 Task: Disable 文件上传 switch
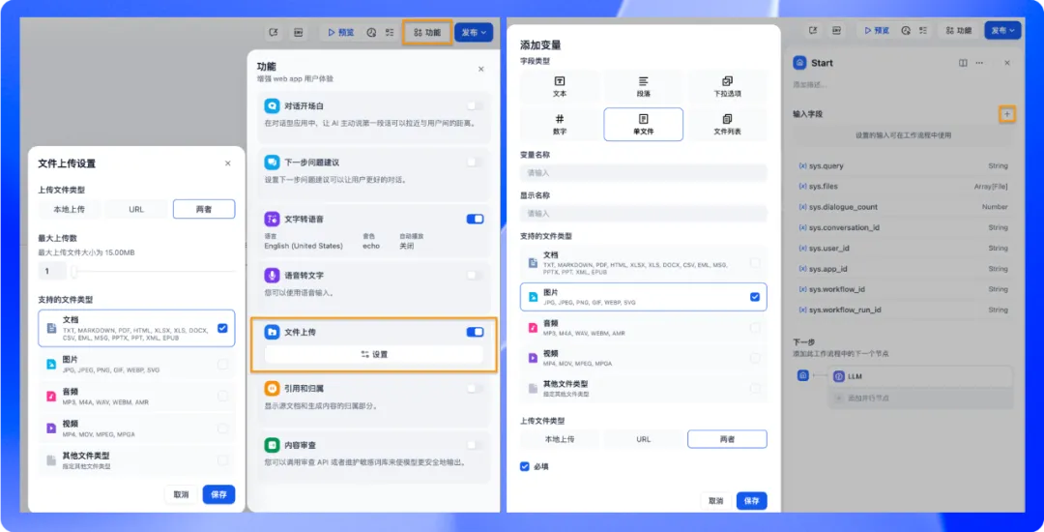[x=475, y=332]
